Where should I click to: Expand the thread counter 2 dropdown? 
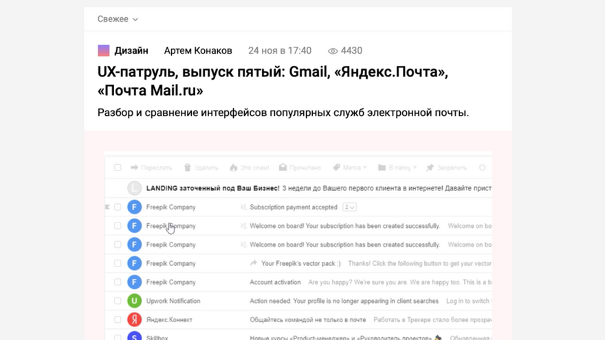point(349,207)
